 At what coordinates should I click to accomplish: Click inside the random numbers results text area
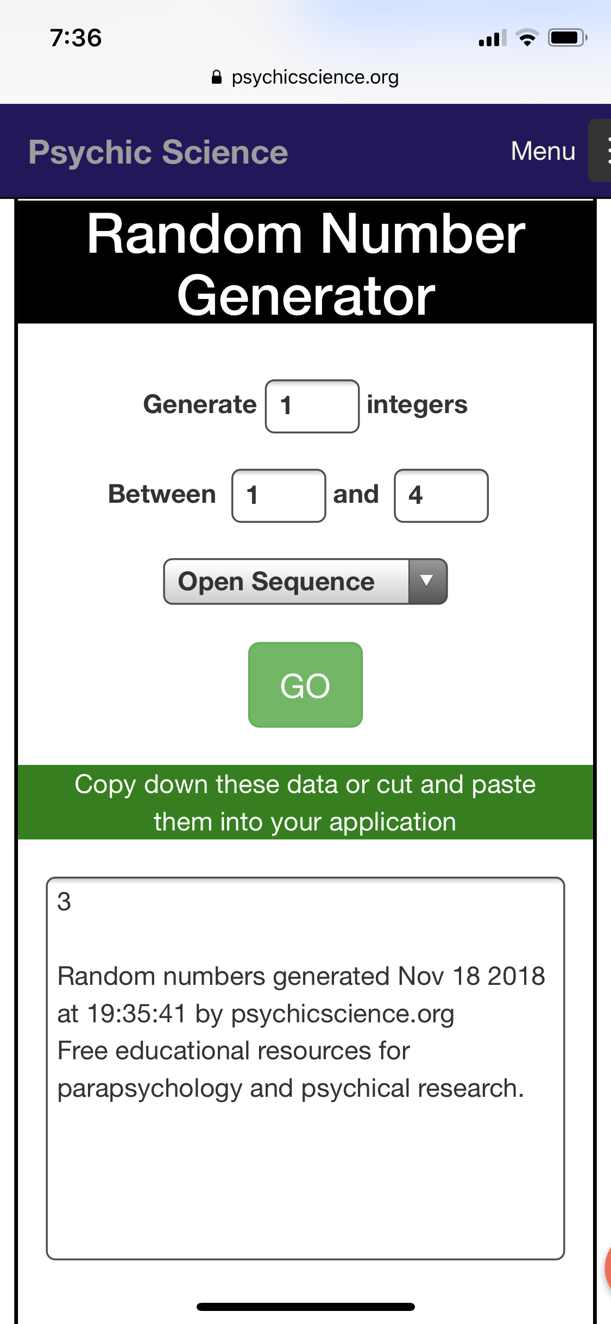pyautogui.click(x=305, y=1068)
